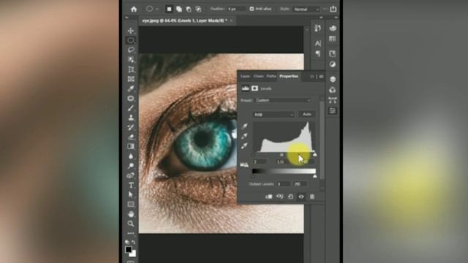This screenshot has width=468, height=263.
Task: Open the RGB channel dropdown
Action: (x=273, y=115)
